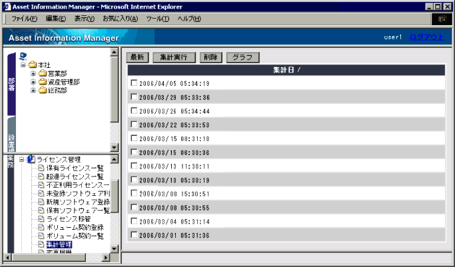Expand the 総務部 tree node

tap(33, 91)
